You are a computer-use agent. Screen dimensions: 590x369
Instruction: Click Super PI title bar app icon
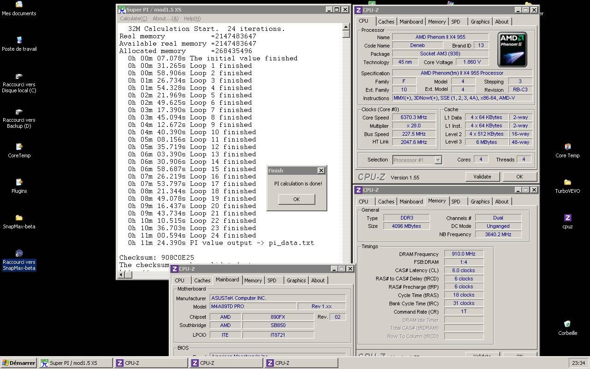point(122,9)
